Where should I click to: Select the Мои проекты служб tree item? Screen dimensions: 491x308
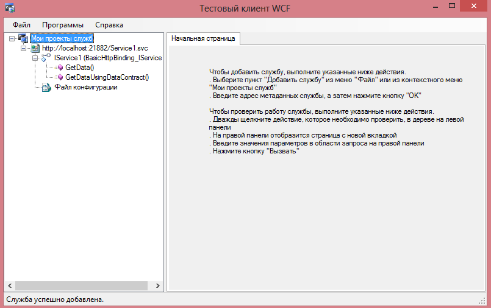point(62,38)
